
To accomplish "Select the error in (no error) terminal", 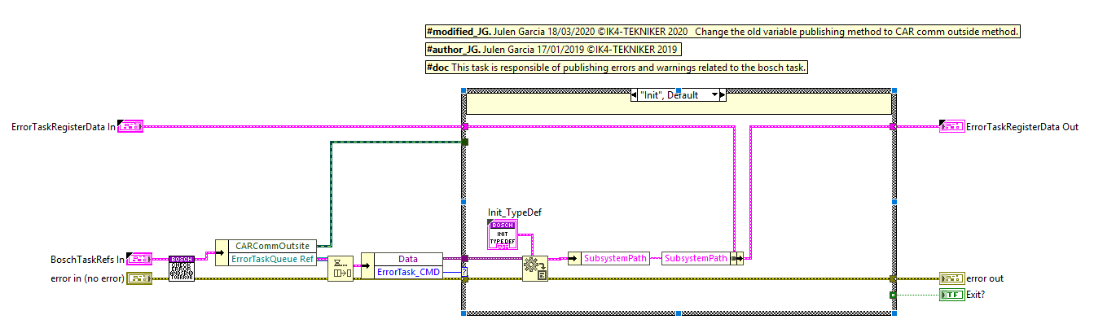I will (x=139, y=278).
